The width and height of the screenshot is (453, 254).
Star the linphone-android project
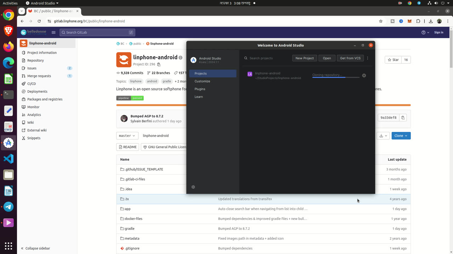tap(393, 60)
